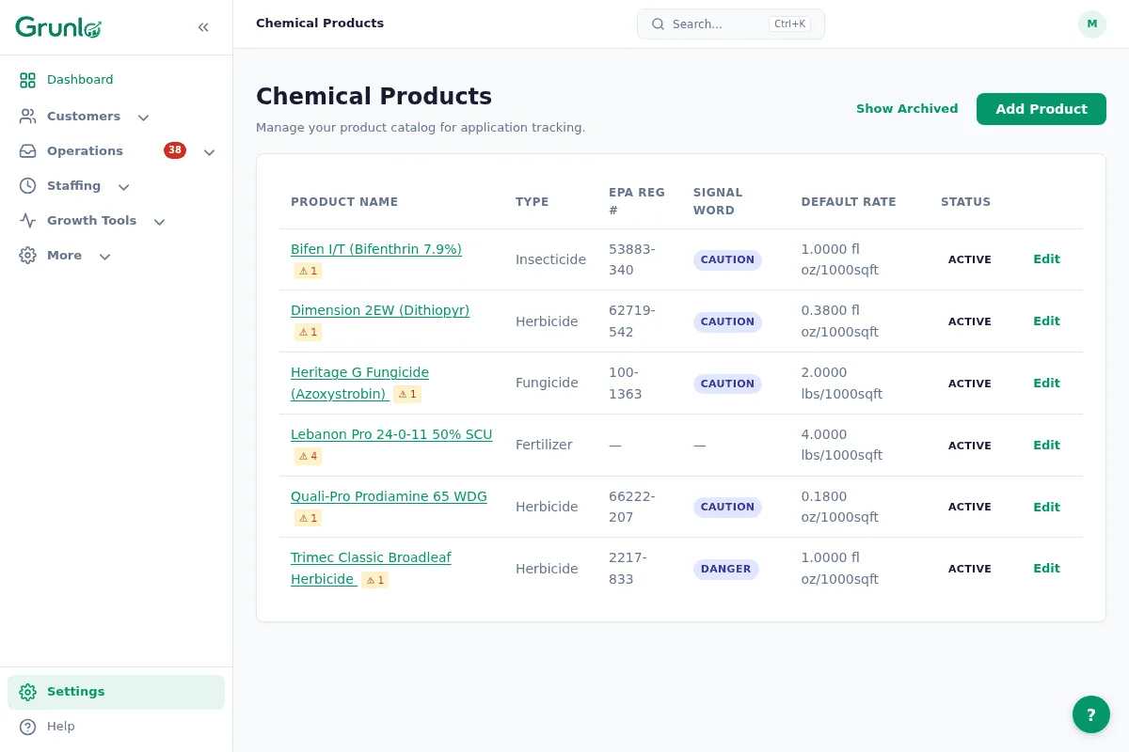Click Add Product button

coord(1042,109)
